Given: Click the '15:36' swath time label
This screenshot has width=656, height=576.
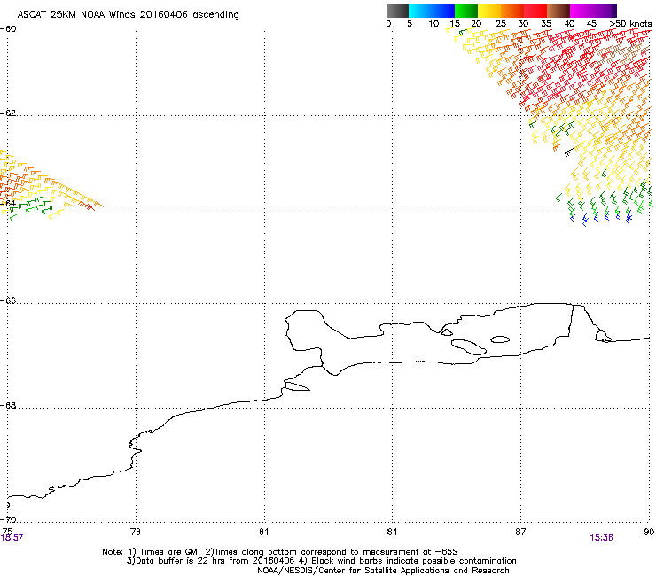Looking at the screenshot, I should point(601,538).
